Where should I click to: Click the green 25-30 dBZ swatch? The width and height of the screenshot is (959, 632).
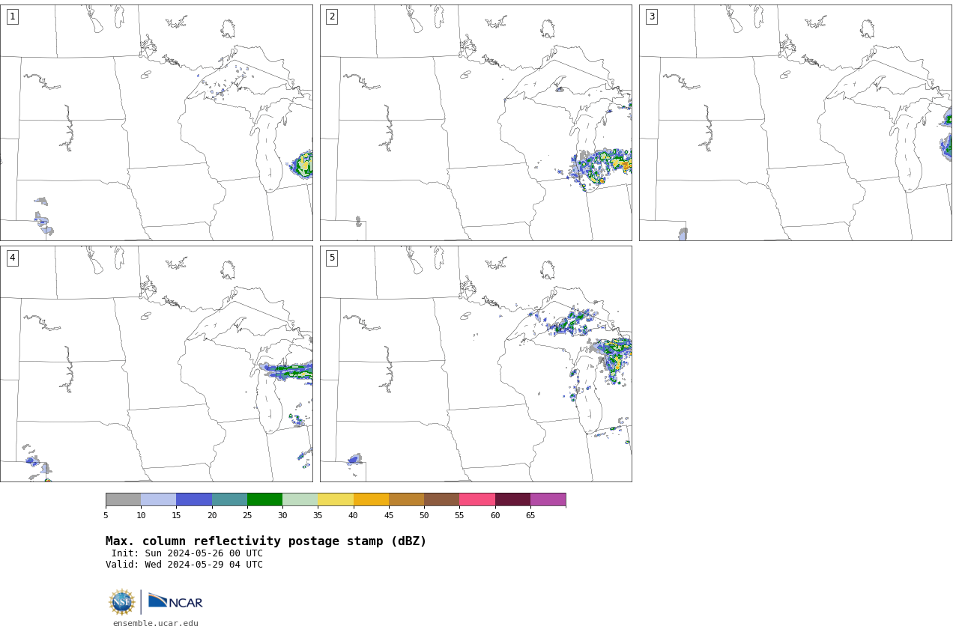tap(264, 499)
